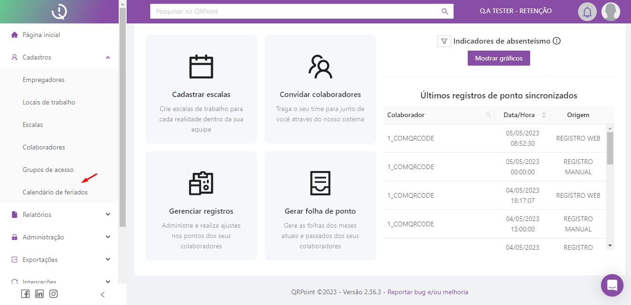
Task: Click the Pesquisar no QRPoint search field
Action: pyautogui.click(x=296, y=11)
